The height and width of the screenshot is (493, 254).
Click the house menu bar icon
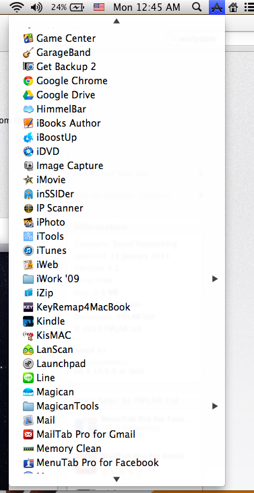point(233,7)
